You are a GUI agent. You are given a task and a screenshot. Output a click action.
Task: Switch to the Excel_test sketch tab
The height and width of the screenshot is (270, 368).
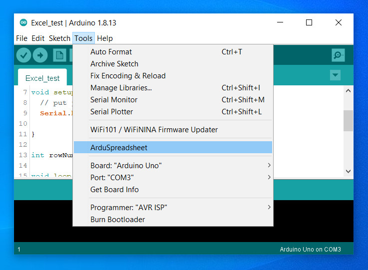coord(42,78)
